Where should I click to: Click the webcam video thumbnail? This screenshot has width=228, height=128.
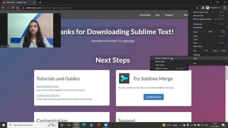(x=30, y=30)
